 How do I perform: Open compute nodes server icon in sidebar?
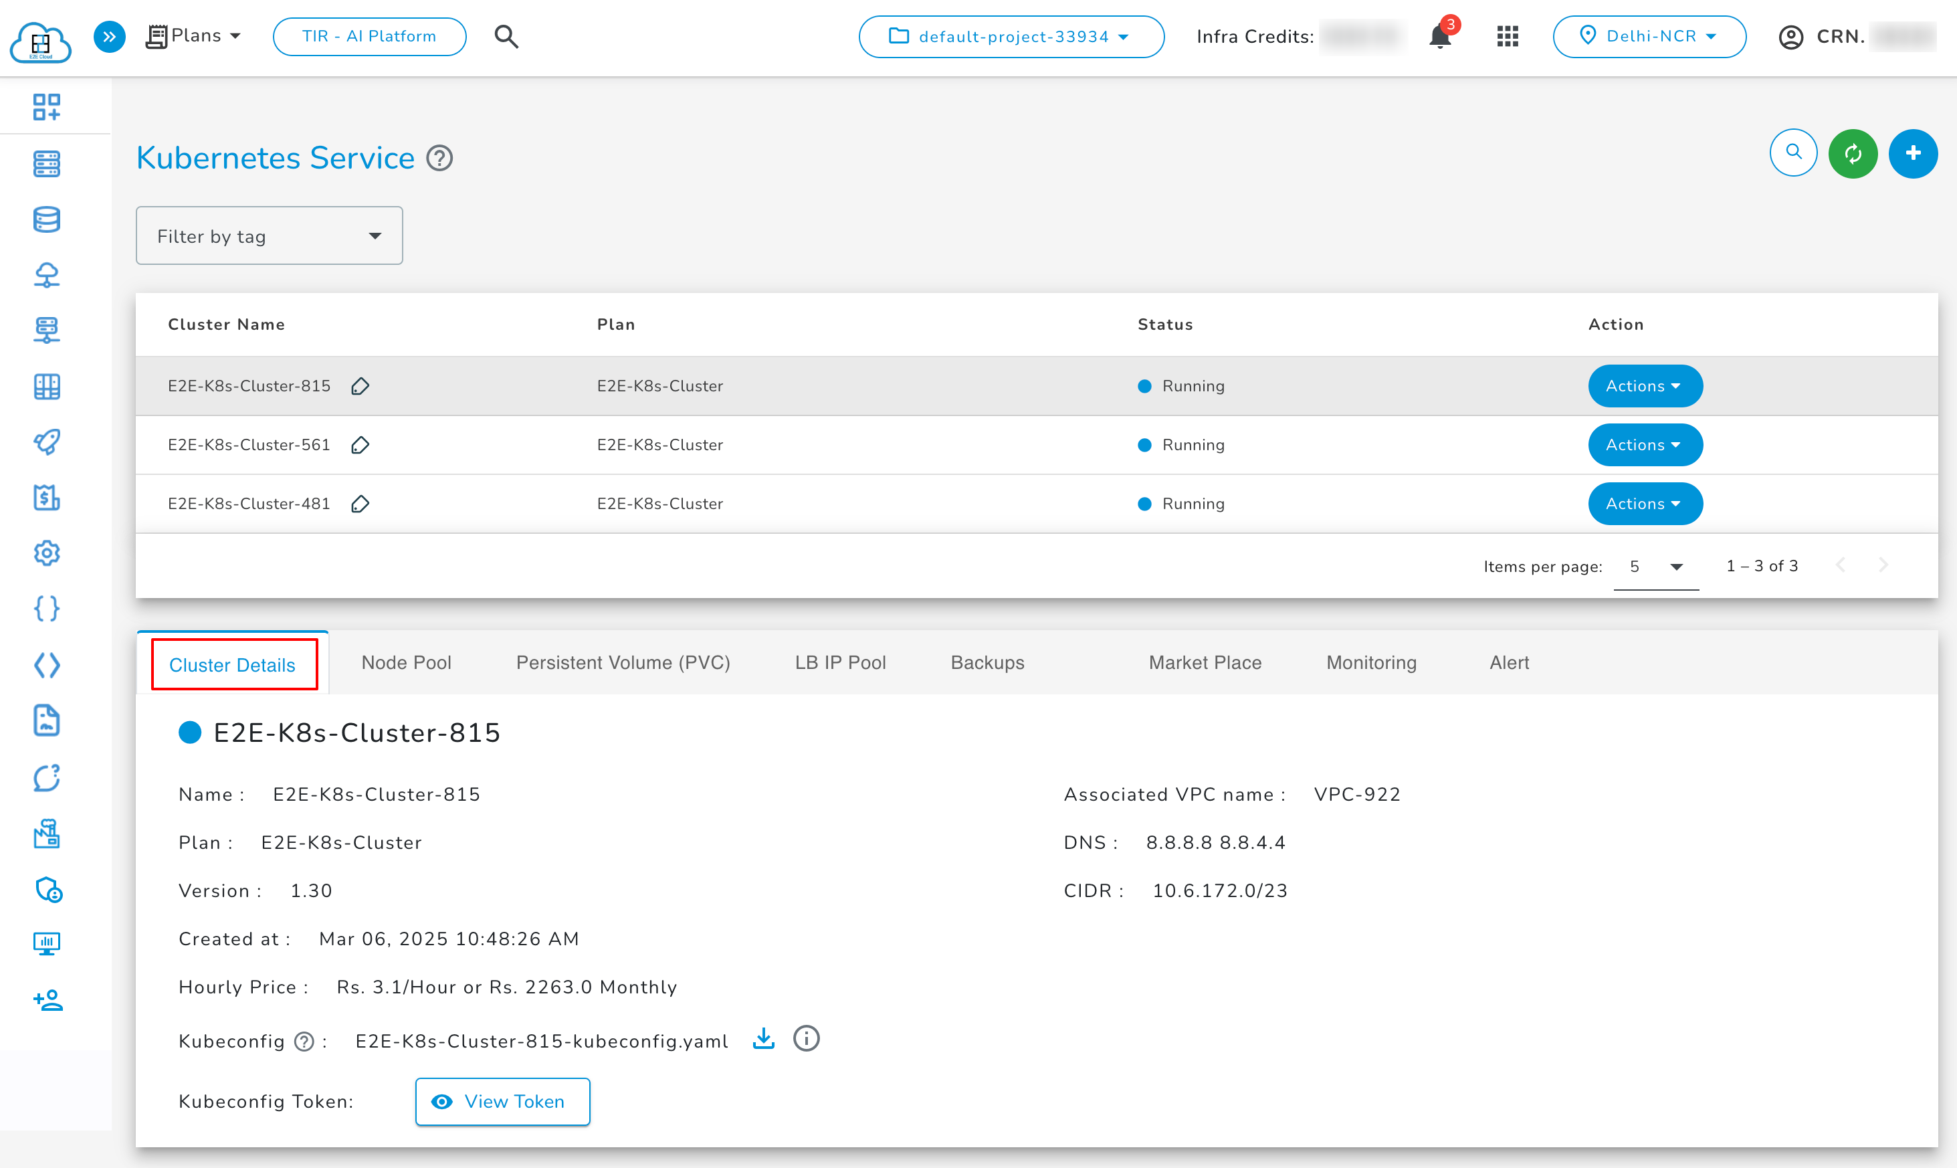46,164
